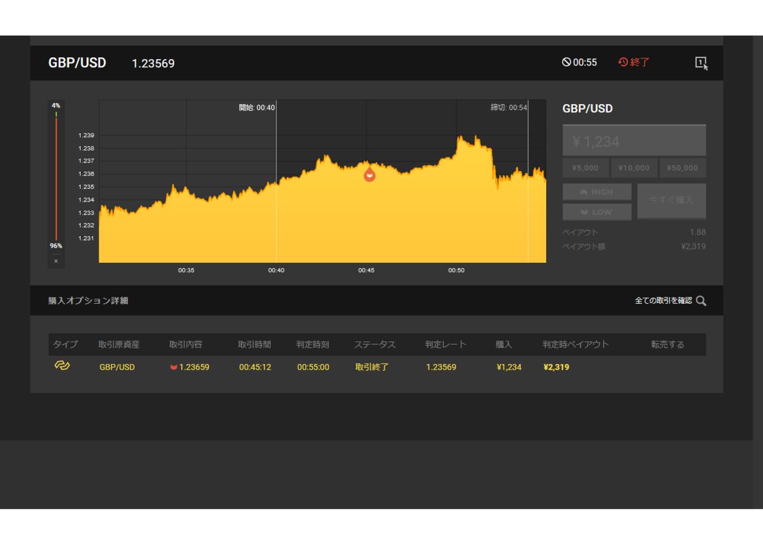Click the orange LOW marker on chart
This screenshot has width=763, height=544.
pyautogui.click(x=369, y=175)
